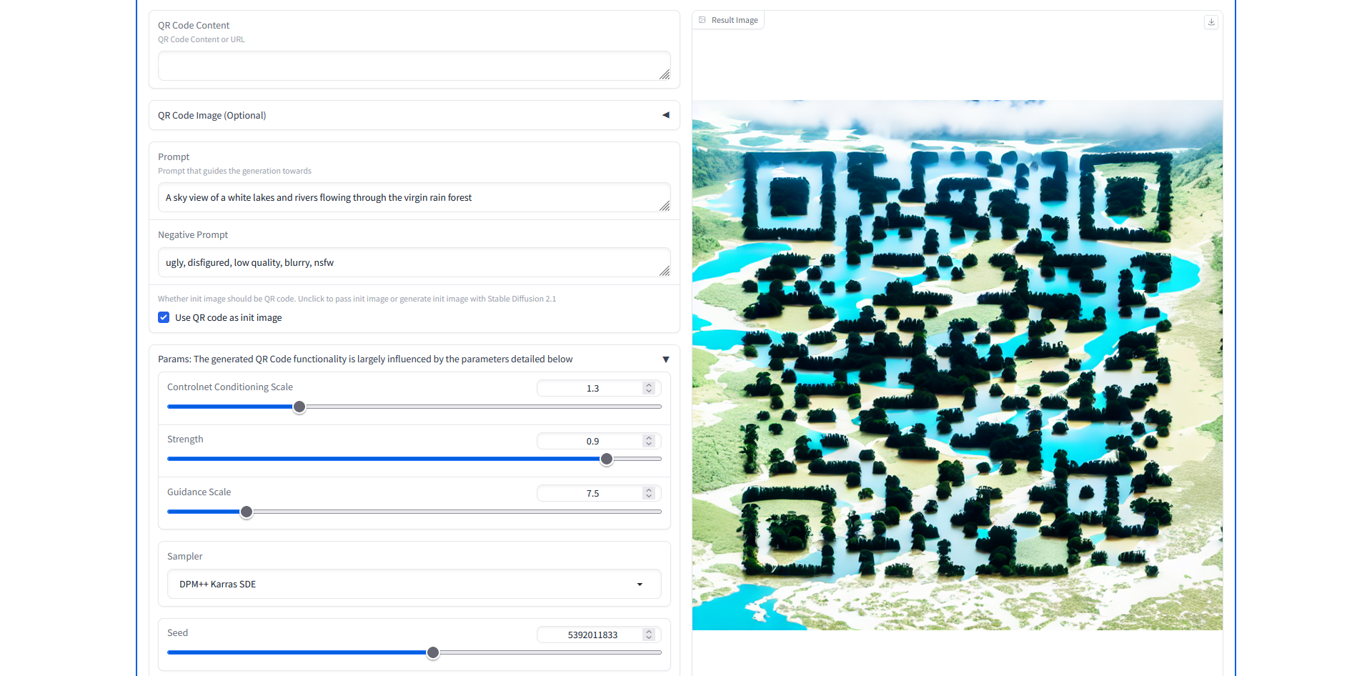Screen dimensions: 1372x676
Task: Click the Result Image label icon
Action: (x=702, y=20)
